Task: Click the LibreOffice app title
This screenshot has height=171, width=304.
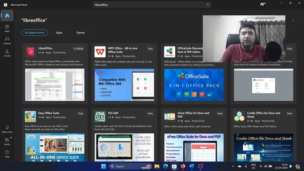Action: click(45, 48)
